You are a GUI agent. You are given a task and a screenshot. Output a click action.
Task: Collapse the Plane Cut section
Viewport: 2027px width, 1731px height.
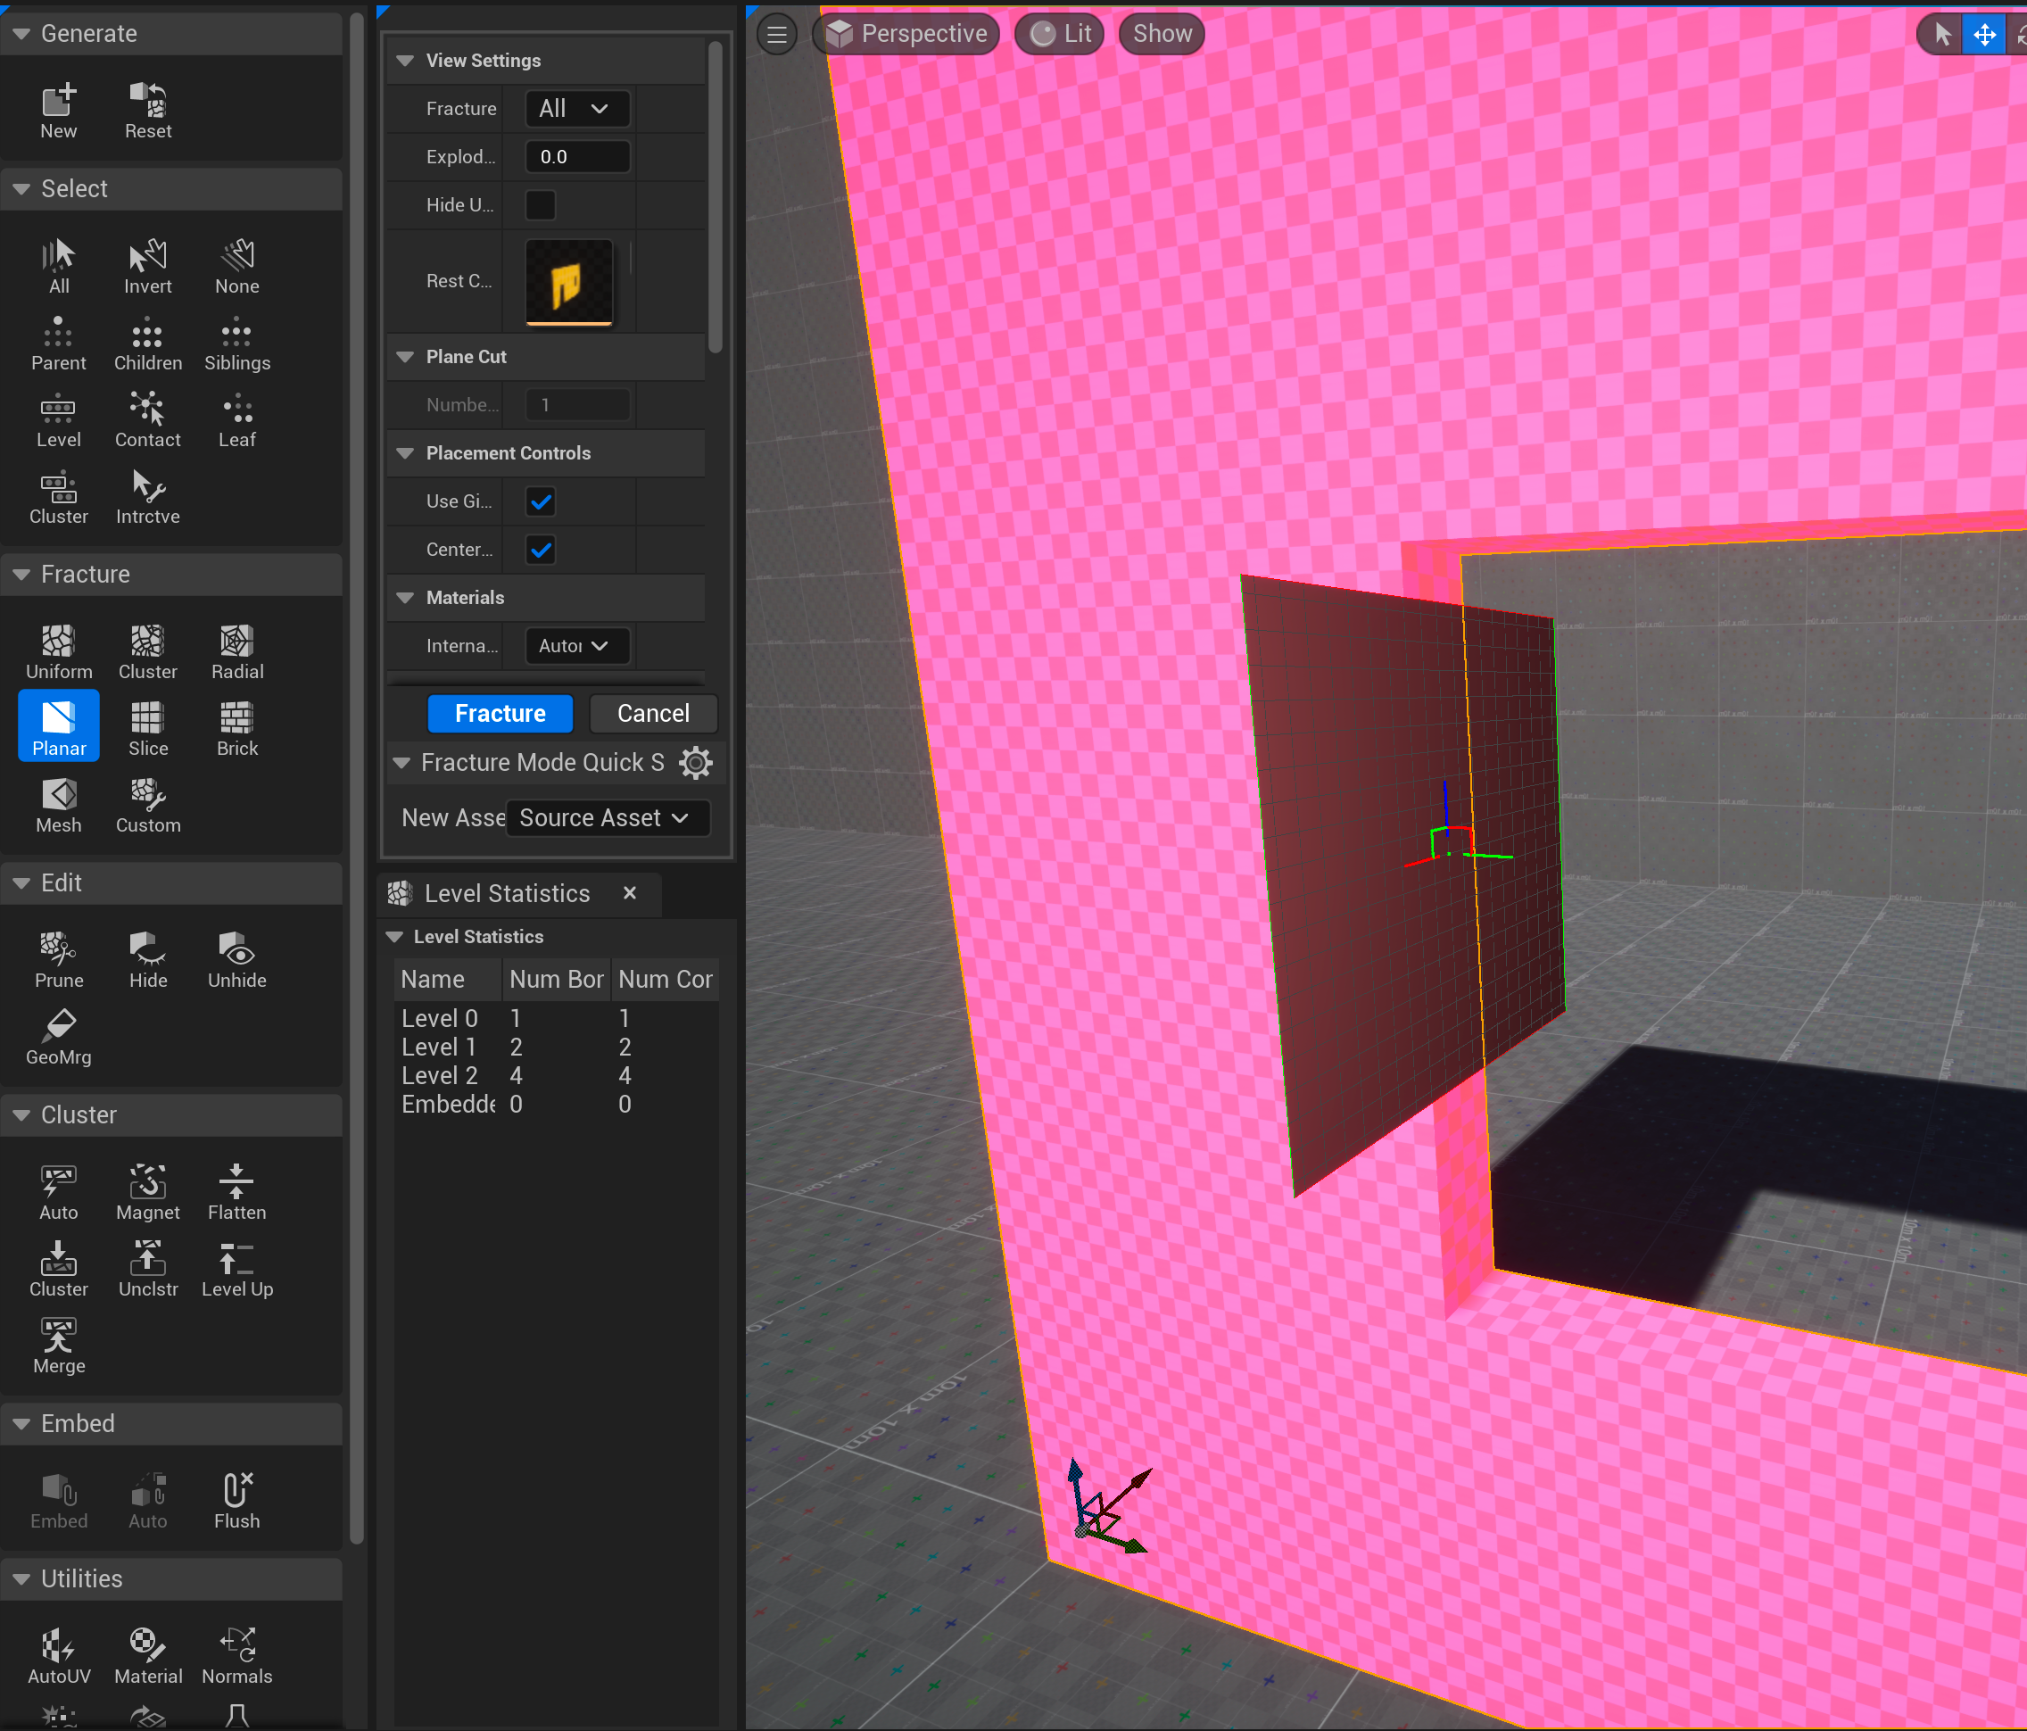(x=405, y=357)
